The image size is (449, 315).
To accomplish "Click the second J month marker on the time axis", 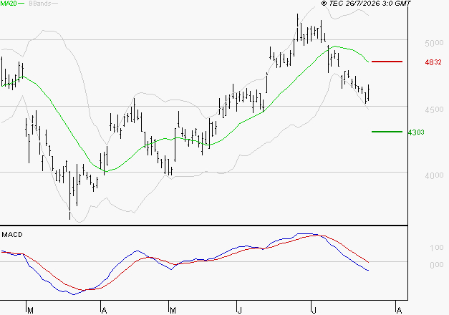I will pos(314,311).
